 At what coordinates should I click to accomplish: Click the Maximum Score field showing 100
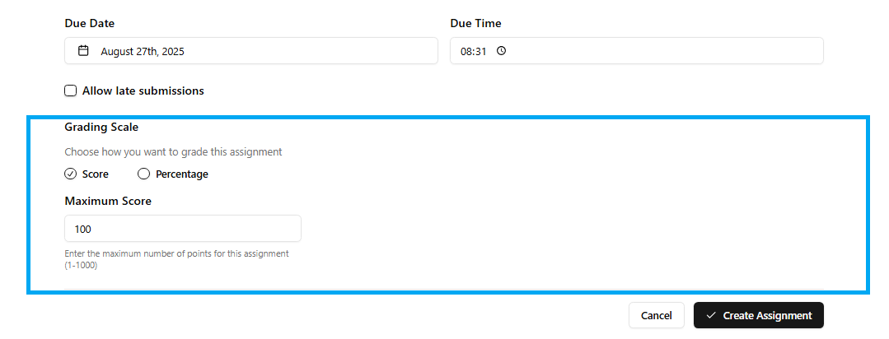pos(182,229)
